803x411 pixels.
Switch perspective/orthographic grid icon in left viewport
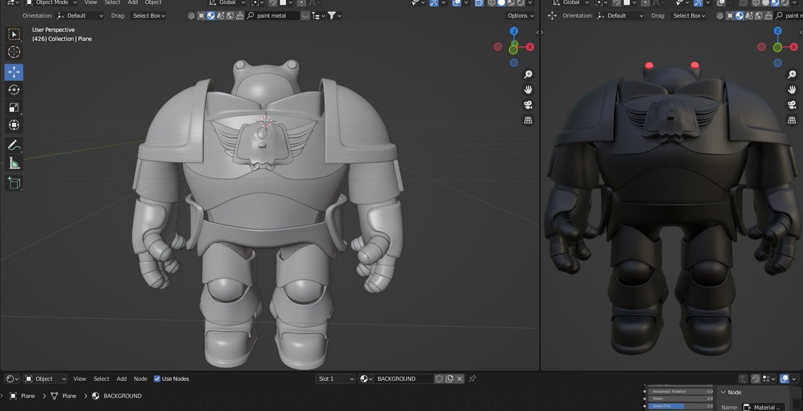528,120
